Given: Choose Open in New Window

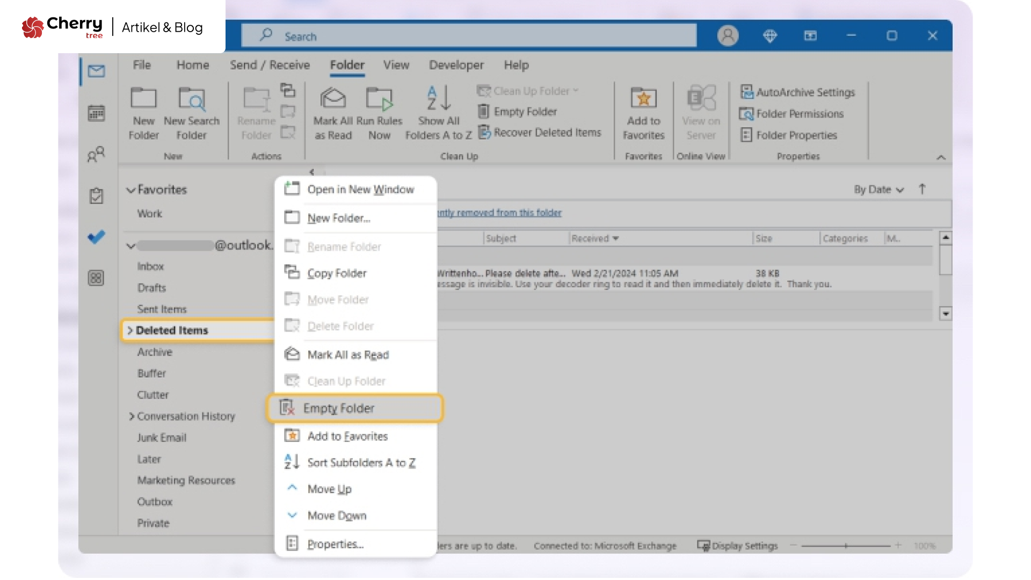Looking at the screenshot, I should pyautogui.click(x=355, y=190).
